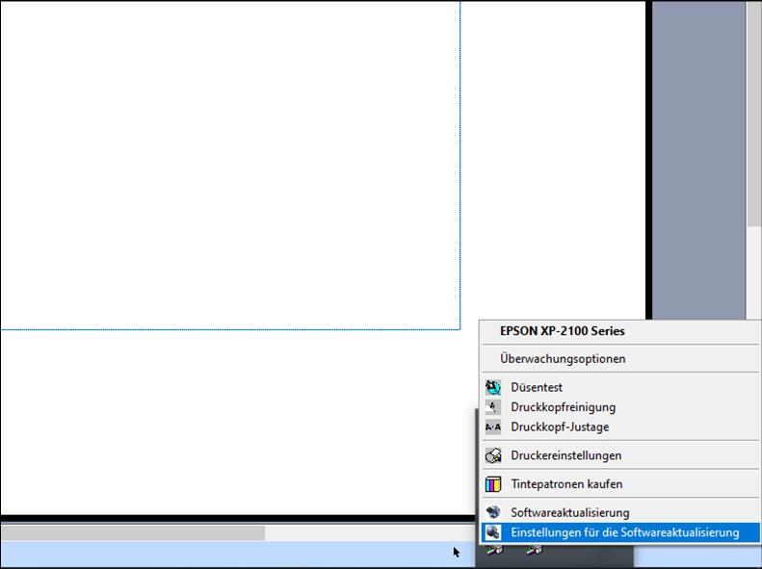Click the vertical scrollbar thumb at the window edge

click(x=753, y=116)
